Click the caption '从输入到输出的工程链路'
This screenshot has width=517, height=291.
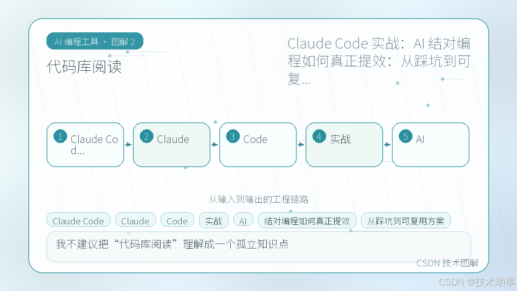(x=258, y=199)
